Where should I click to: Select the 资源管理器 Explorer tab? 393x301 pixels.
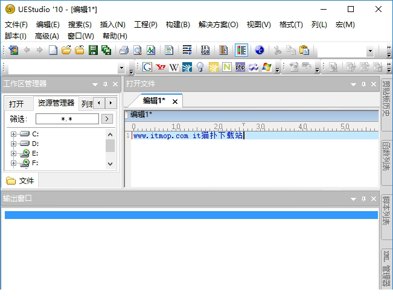pyautogui.click(x=56, y=103)
